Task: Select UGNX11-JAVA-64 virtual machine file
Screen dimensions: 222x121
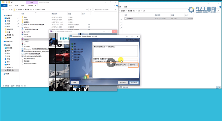Action: point(33,56)
